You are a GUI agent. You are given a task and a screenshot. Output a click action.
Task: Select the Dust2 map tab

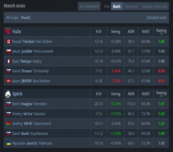pos(26,18)
